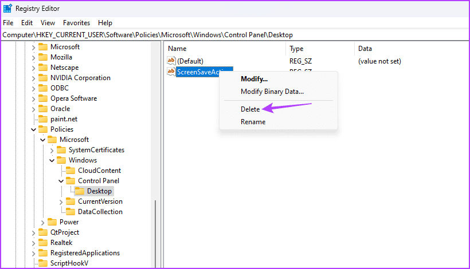Screen dimensions: 470x269
Task: Select the Desktop key label in tree
Action: pyautogui.click(x=99, y=191)
